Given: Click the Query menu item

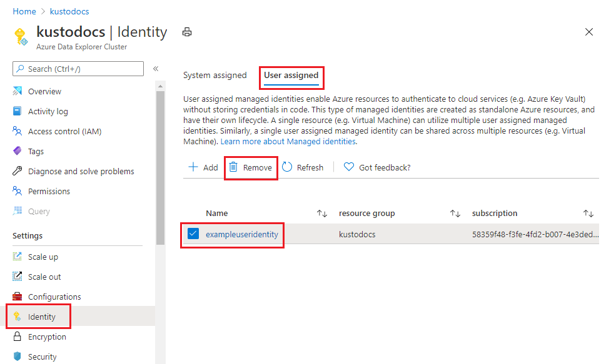Looking at the screenshot, I should click(39, 211).
